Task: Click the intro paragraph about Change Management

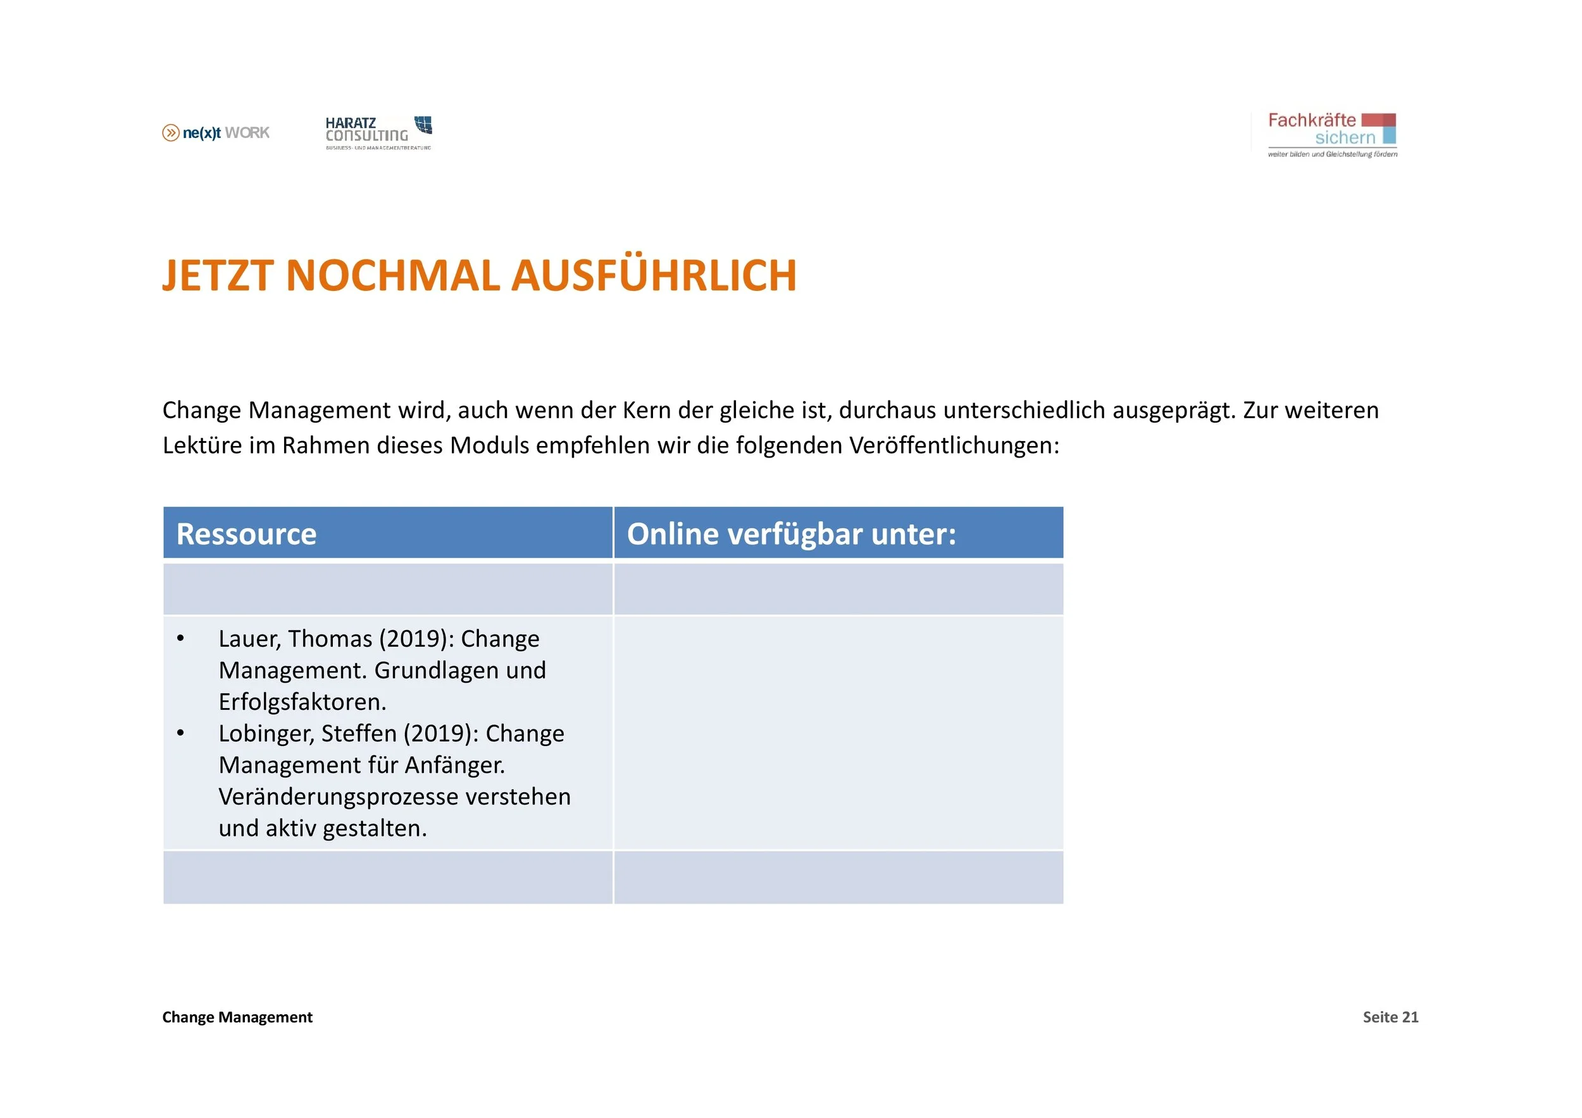Action: coord(770,428)
